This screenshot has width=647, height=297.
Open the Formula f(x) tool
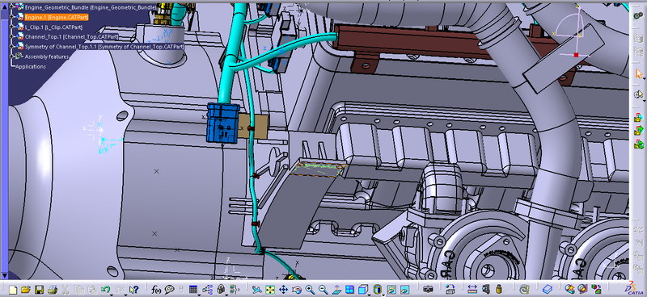[x=156, y=290]
